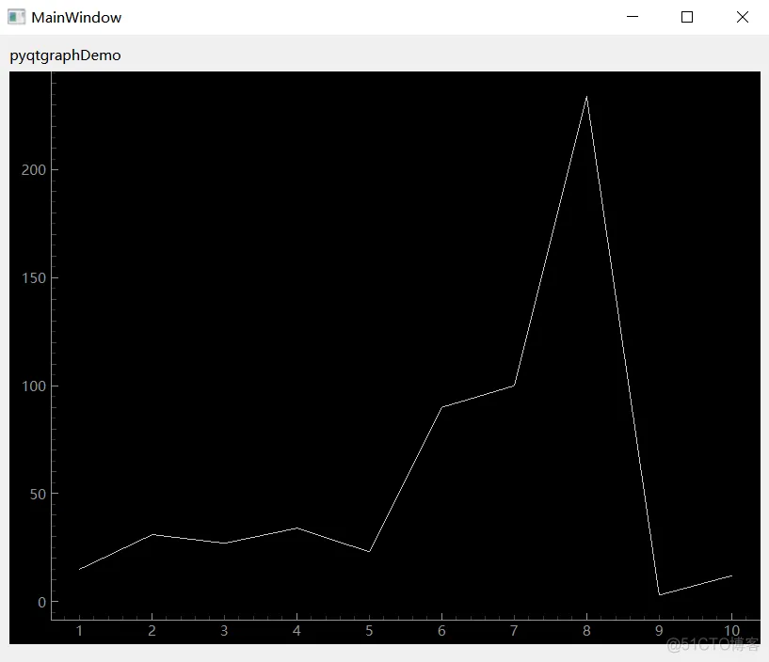Maximize the MainWindow window

pos(687,17)
